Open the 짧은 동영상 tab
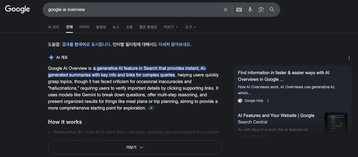This screenshot has width=358, height=157. click(x=148, y=27)
